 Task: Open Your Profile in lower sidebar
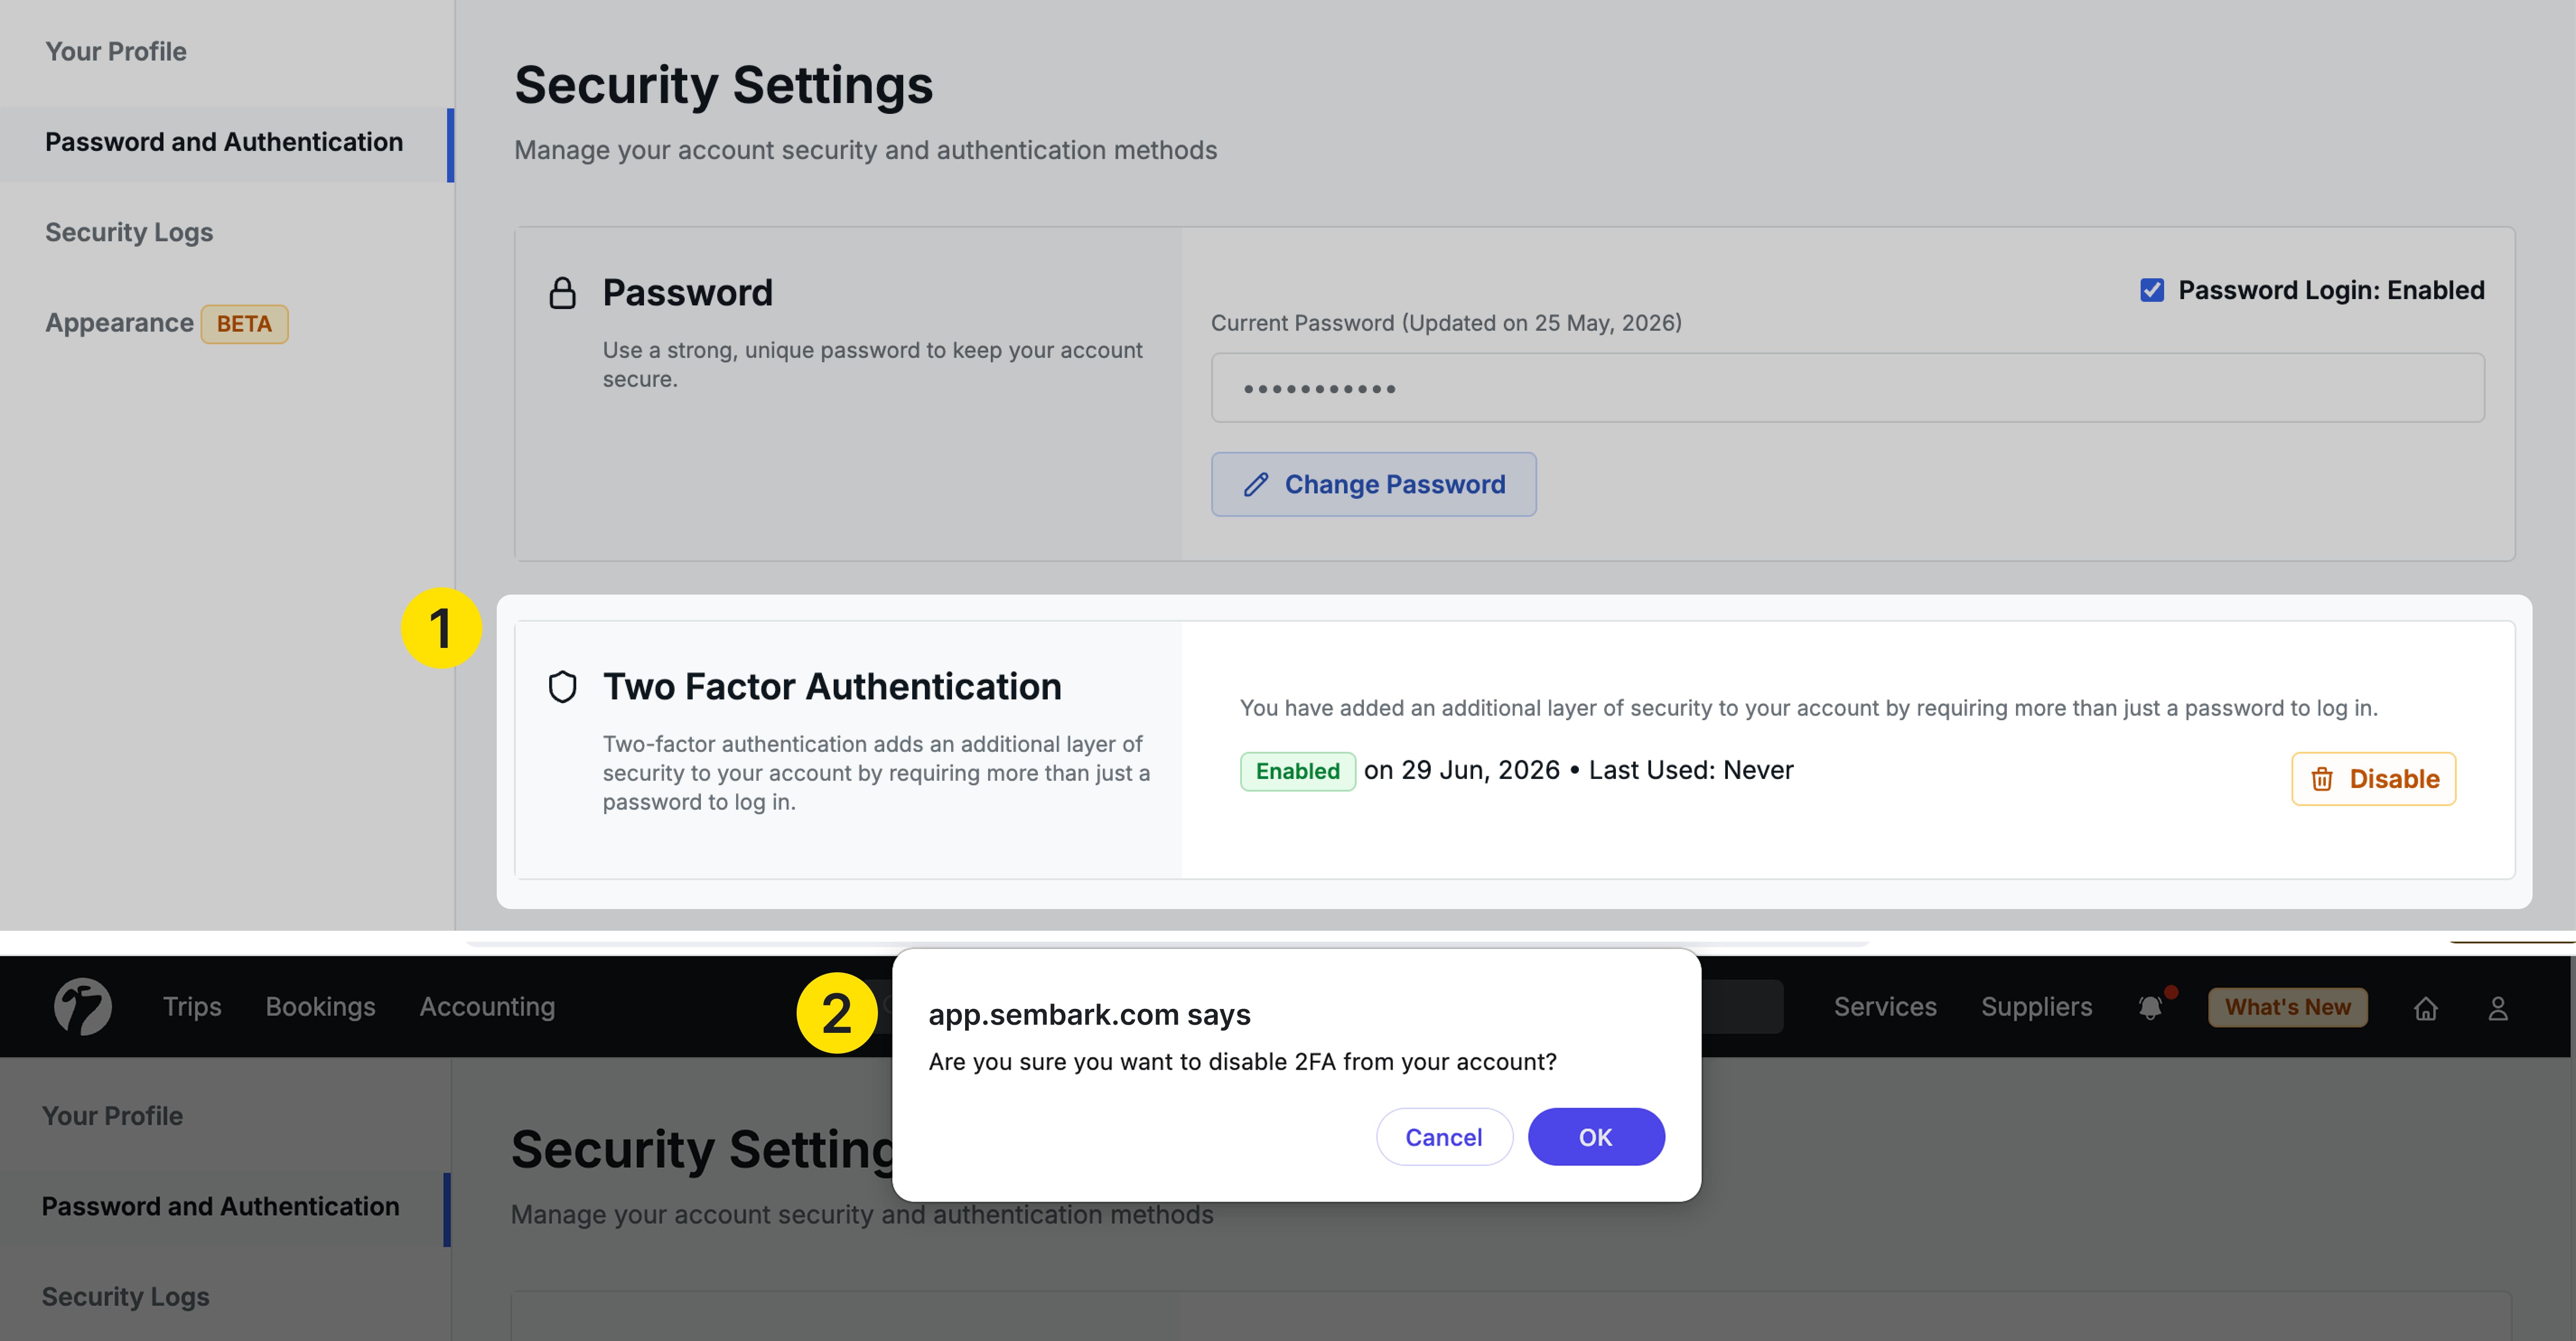pyautogui.click(x=113, y=1116)
